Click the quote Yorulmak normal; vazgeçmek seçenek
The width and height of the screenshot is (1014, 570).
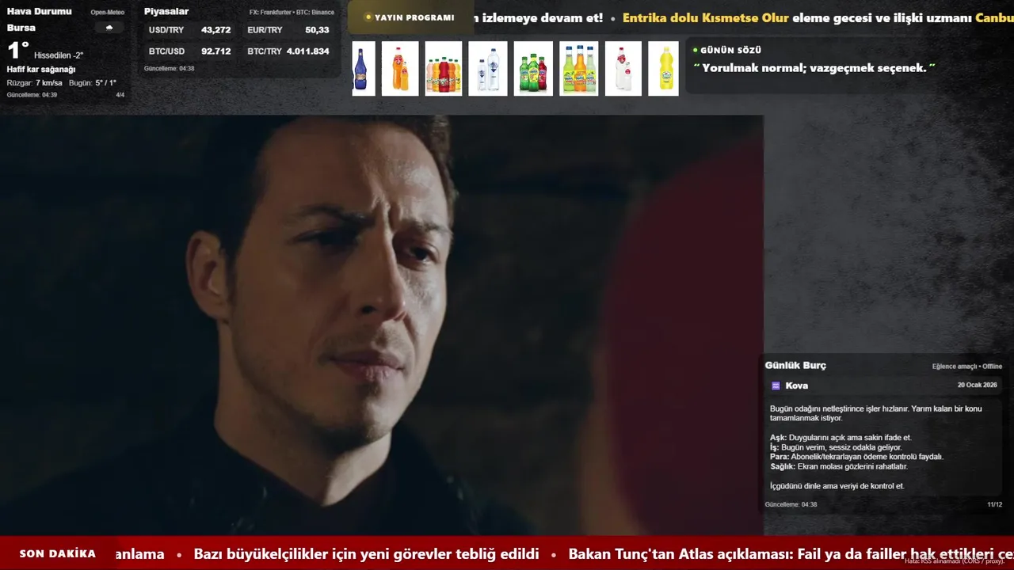(814, 68)
